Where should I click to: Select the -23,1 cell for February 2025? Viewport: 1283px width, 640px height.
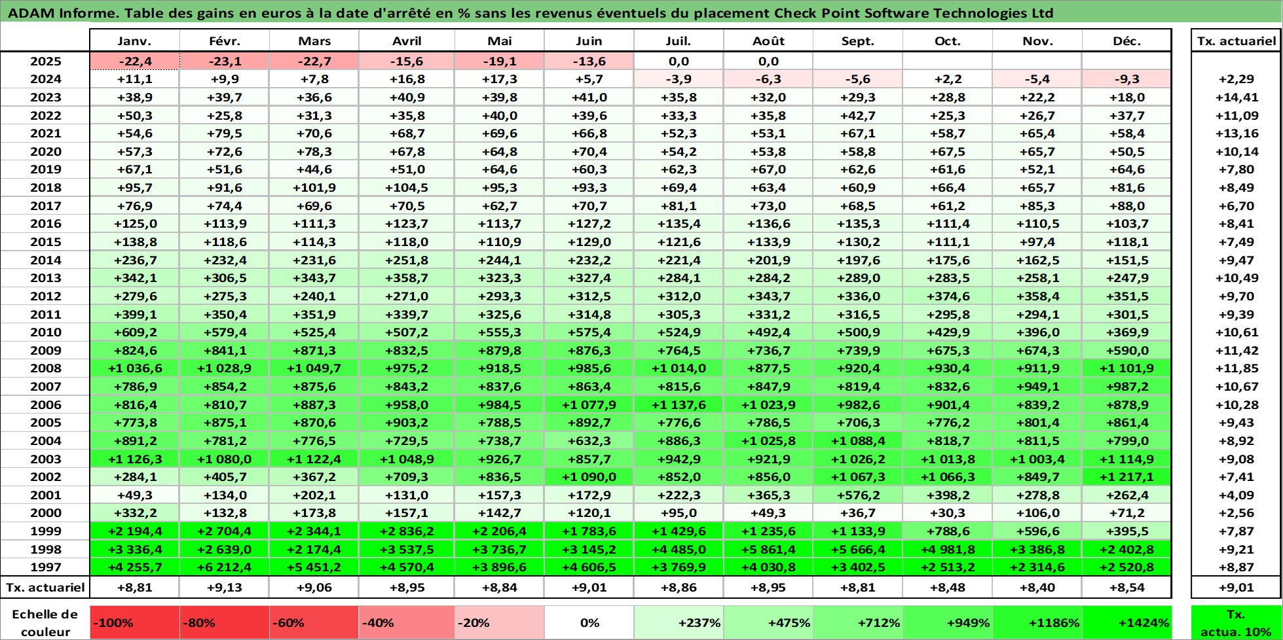[224, 61]
